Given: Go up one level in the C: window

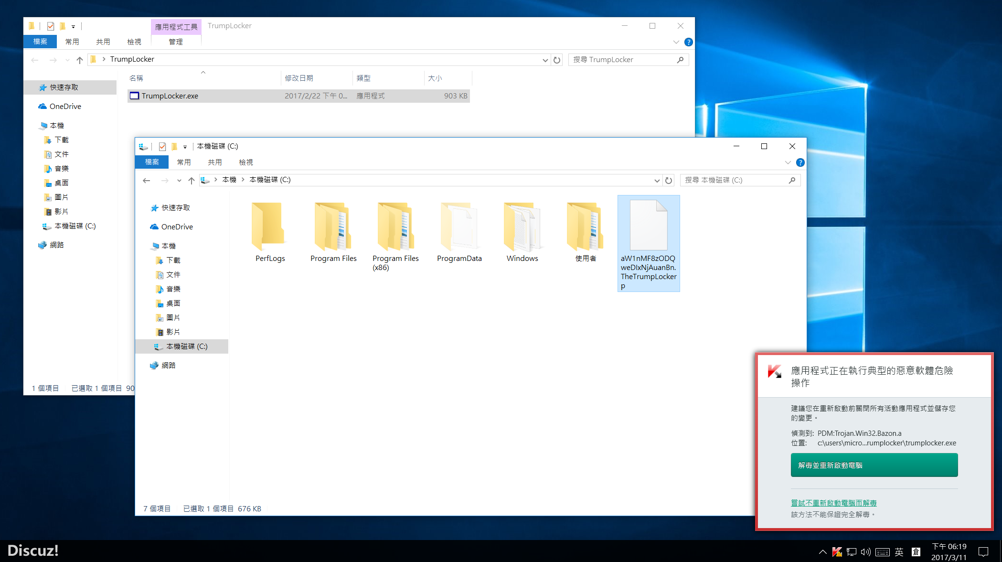Looking at the screenshot, I should point(192,180).
